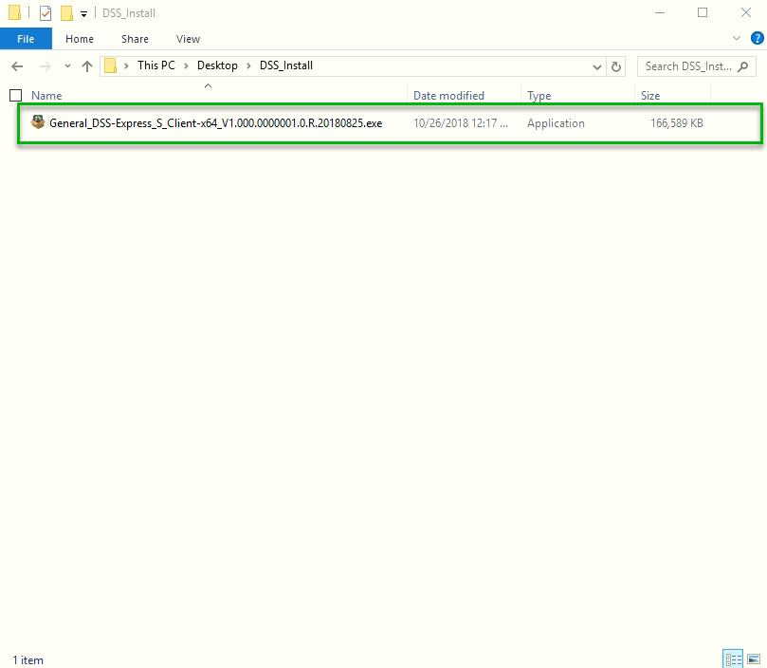The width and height of the screenshot is (767, 668).
Task: Click the 166,589 KB size cell
Action: (x=677, y=123)
